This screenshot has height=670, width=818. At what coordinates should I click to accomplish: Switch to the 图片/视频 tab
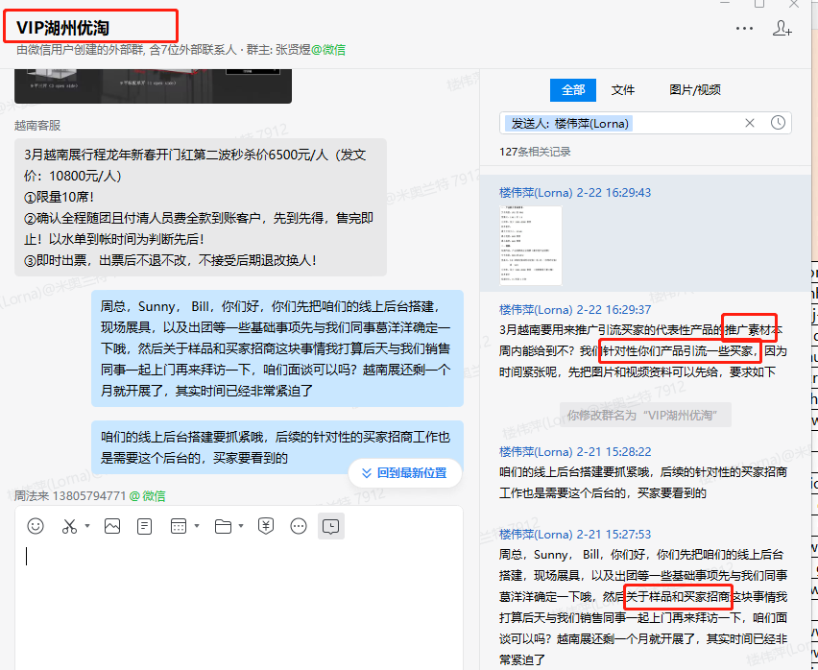click(695, 89)
